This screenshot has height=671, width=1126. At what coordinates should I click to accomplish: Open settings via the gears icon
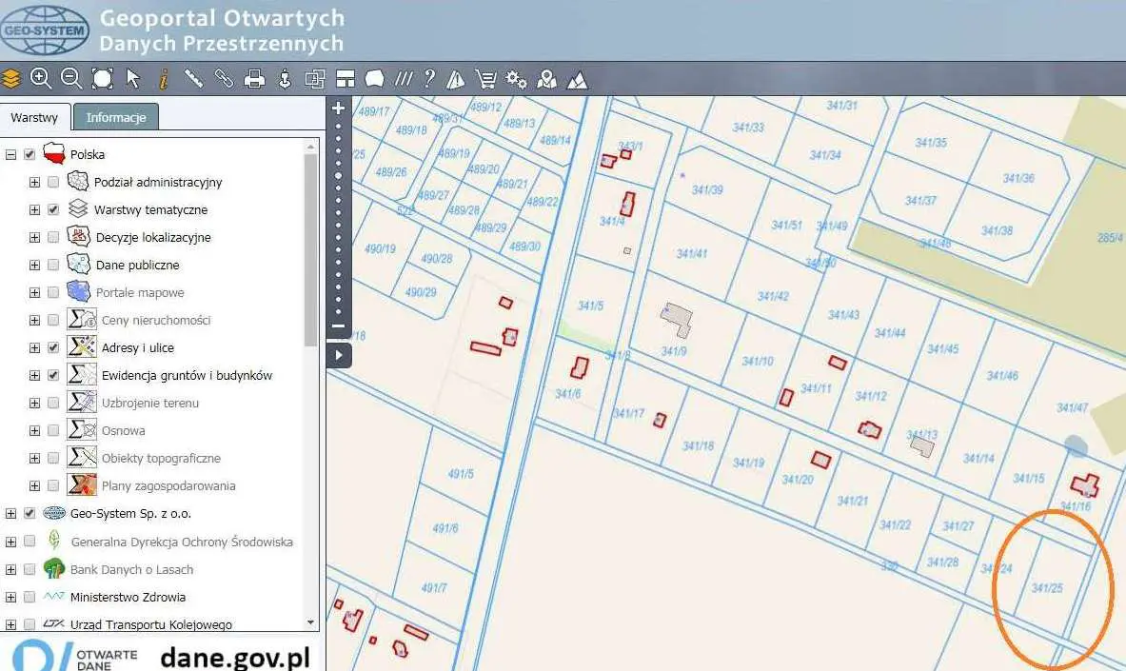click(516, 79)
